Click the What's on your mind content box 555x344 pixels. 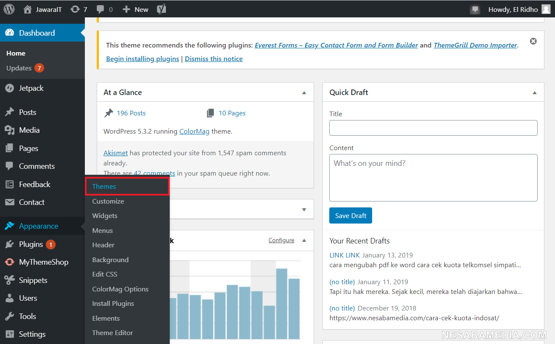[x=433, y=178]
